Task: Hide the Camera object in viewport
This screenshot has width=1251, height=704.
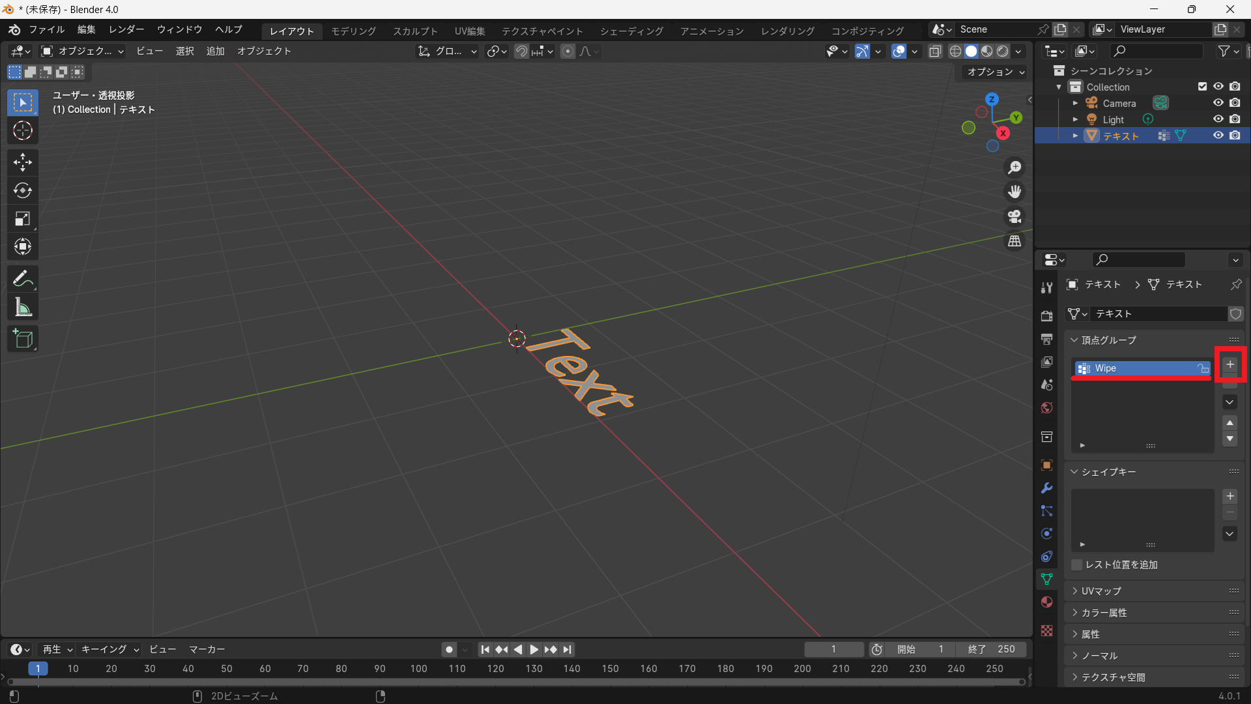Action: click(1218, 103)
